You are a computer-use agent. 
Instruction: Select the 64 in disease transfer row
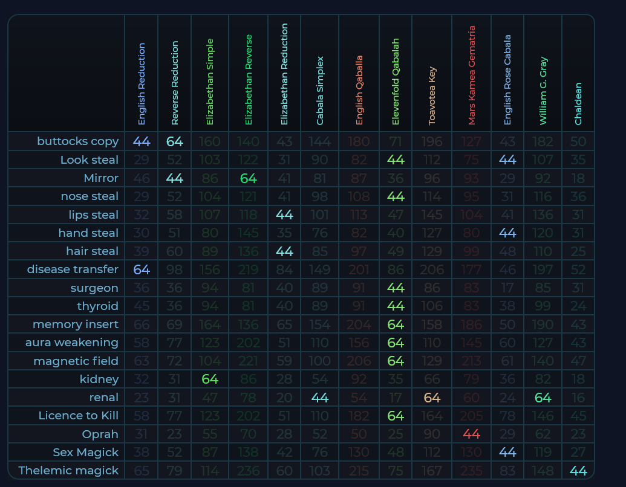pyautogui.click(x=142, y=269)
